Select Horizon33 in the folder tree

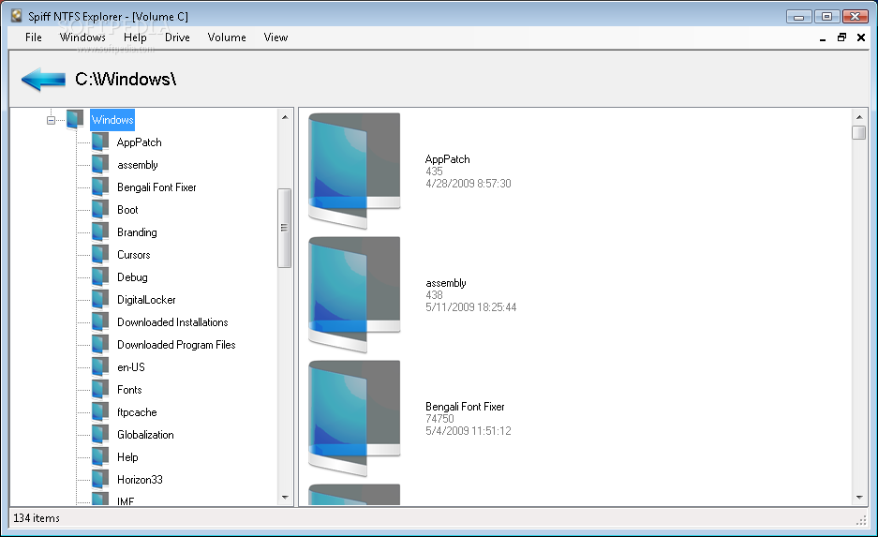point(140,479)
